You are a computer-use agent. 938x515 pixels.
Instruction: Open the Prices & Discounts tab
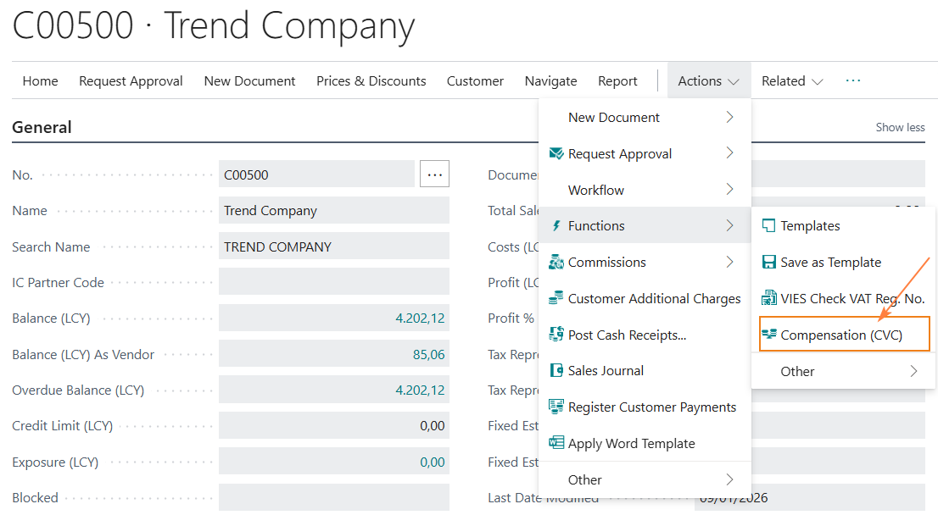click(371, 81)
